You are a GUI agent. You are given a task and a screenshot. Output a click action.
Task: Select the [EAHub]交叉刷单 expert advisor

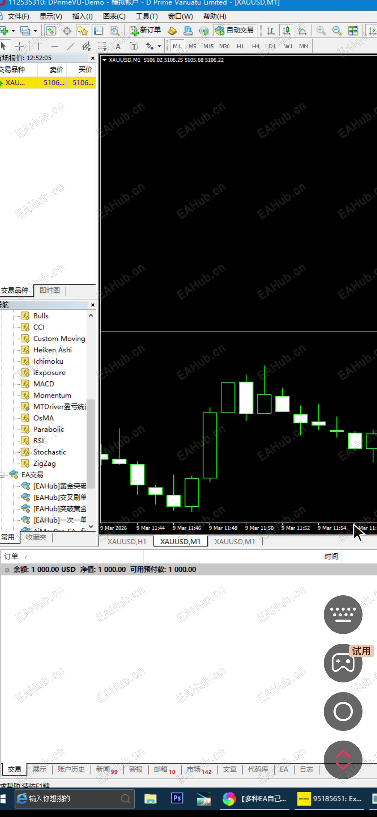point(60,497)
